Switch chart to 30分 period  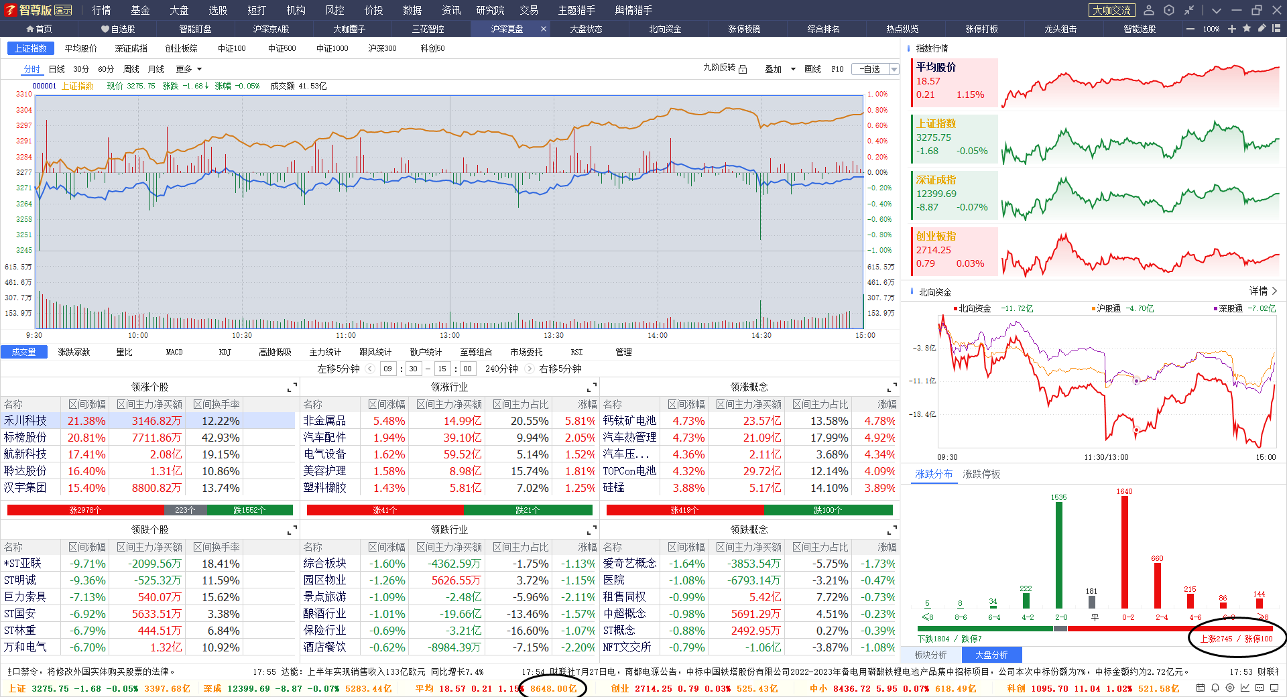[x=81, y=69]
